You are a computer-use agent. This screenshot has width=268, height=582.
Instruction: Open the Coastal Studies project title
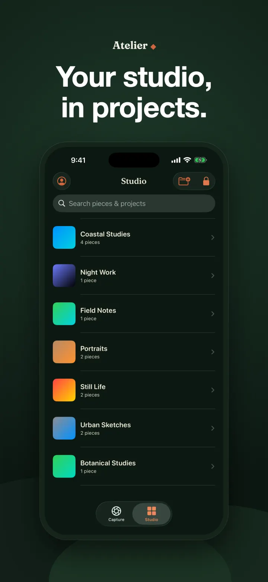(105, 234)
